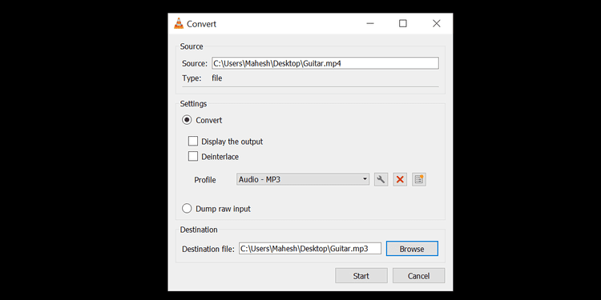Click the VLC cone icon in title bar
601x300 pixels.
point(178,24)
